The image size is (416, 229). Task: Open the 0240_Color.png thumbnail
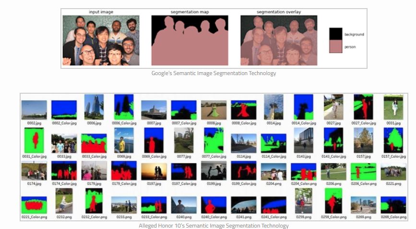pos(214,205)
